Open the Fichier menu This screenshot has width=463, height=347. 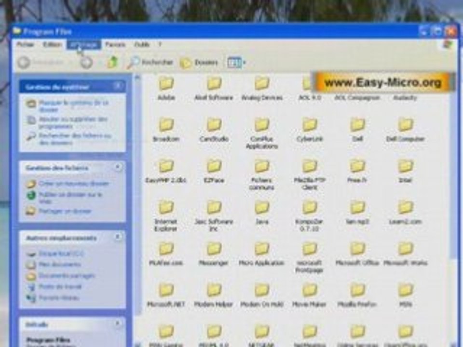[26, 44]
